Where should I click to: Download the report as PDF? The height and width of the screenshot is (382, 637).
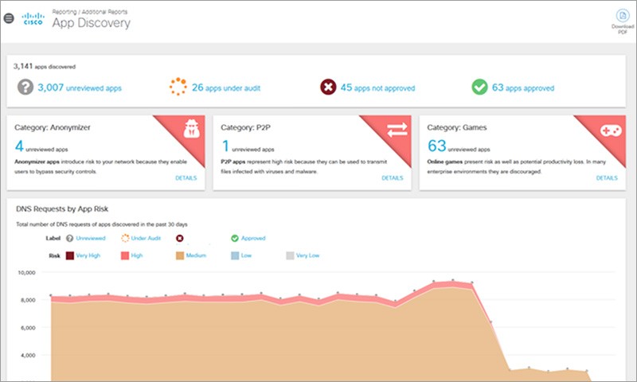pyautogui.click(x=623, y=21)
